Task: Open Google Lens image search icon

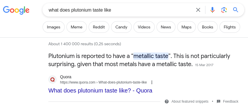Action: click(224, 10)
